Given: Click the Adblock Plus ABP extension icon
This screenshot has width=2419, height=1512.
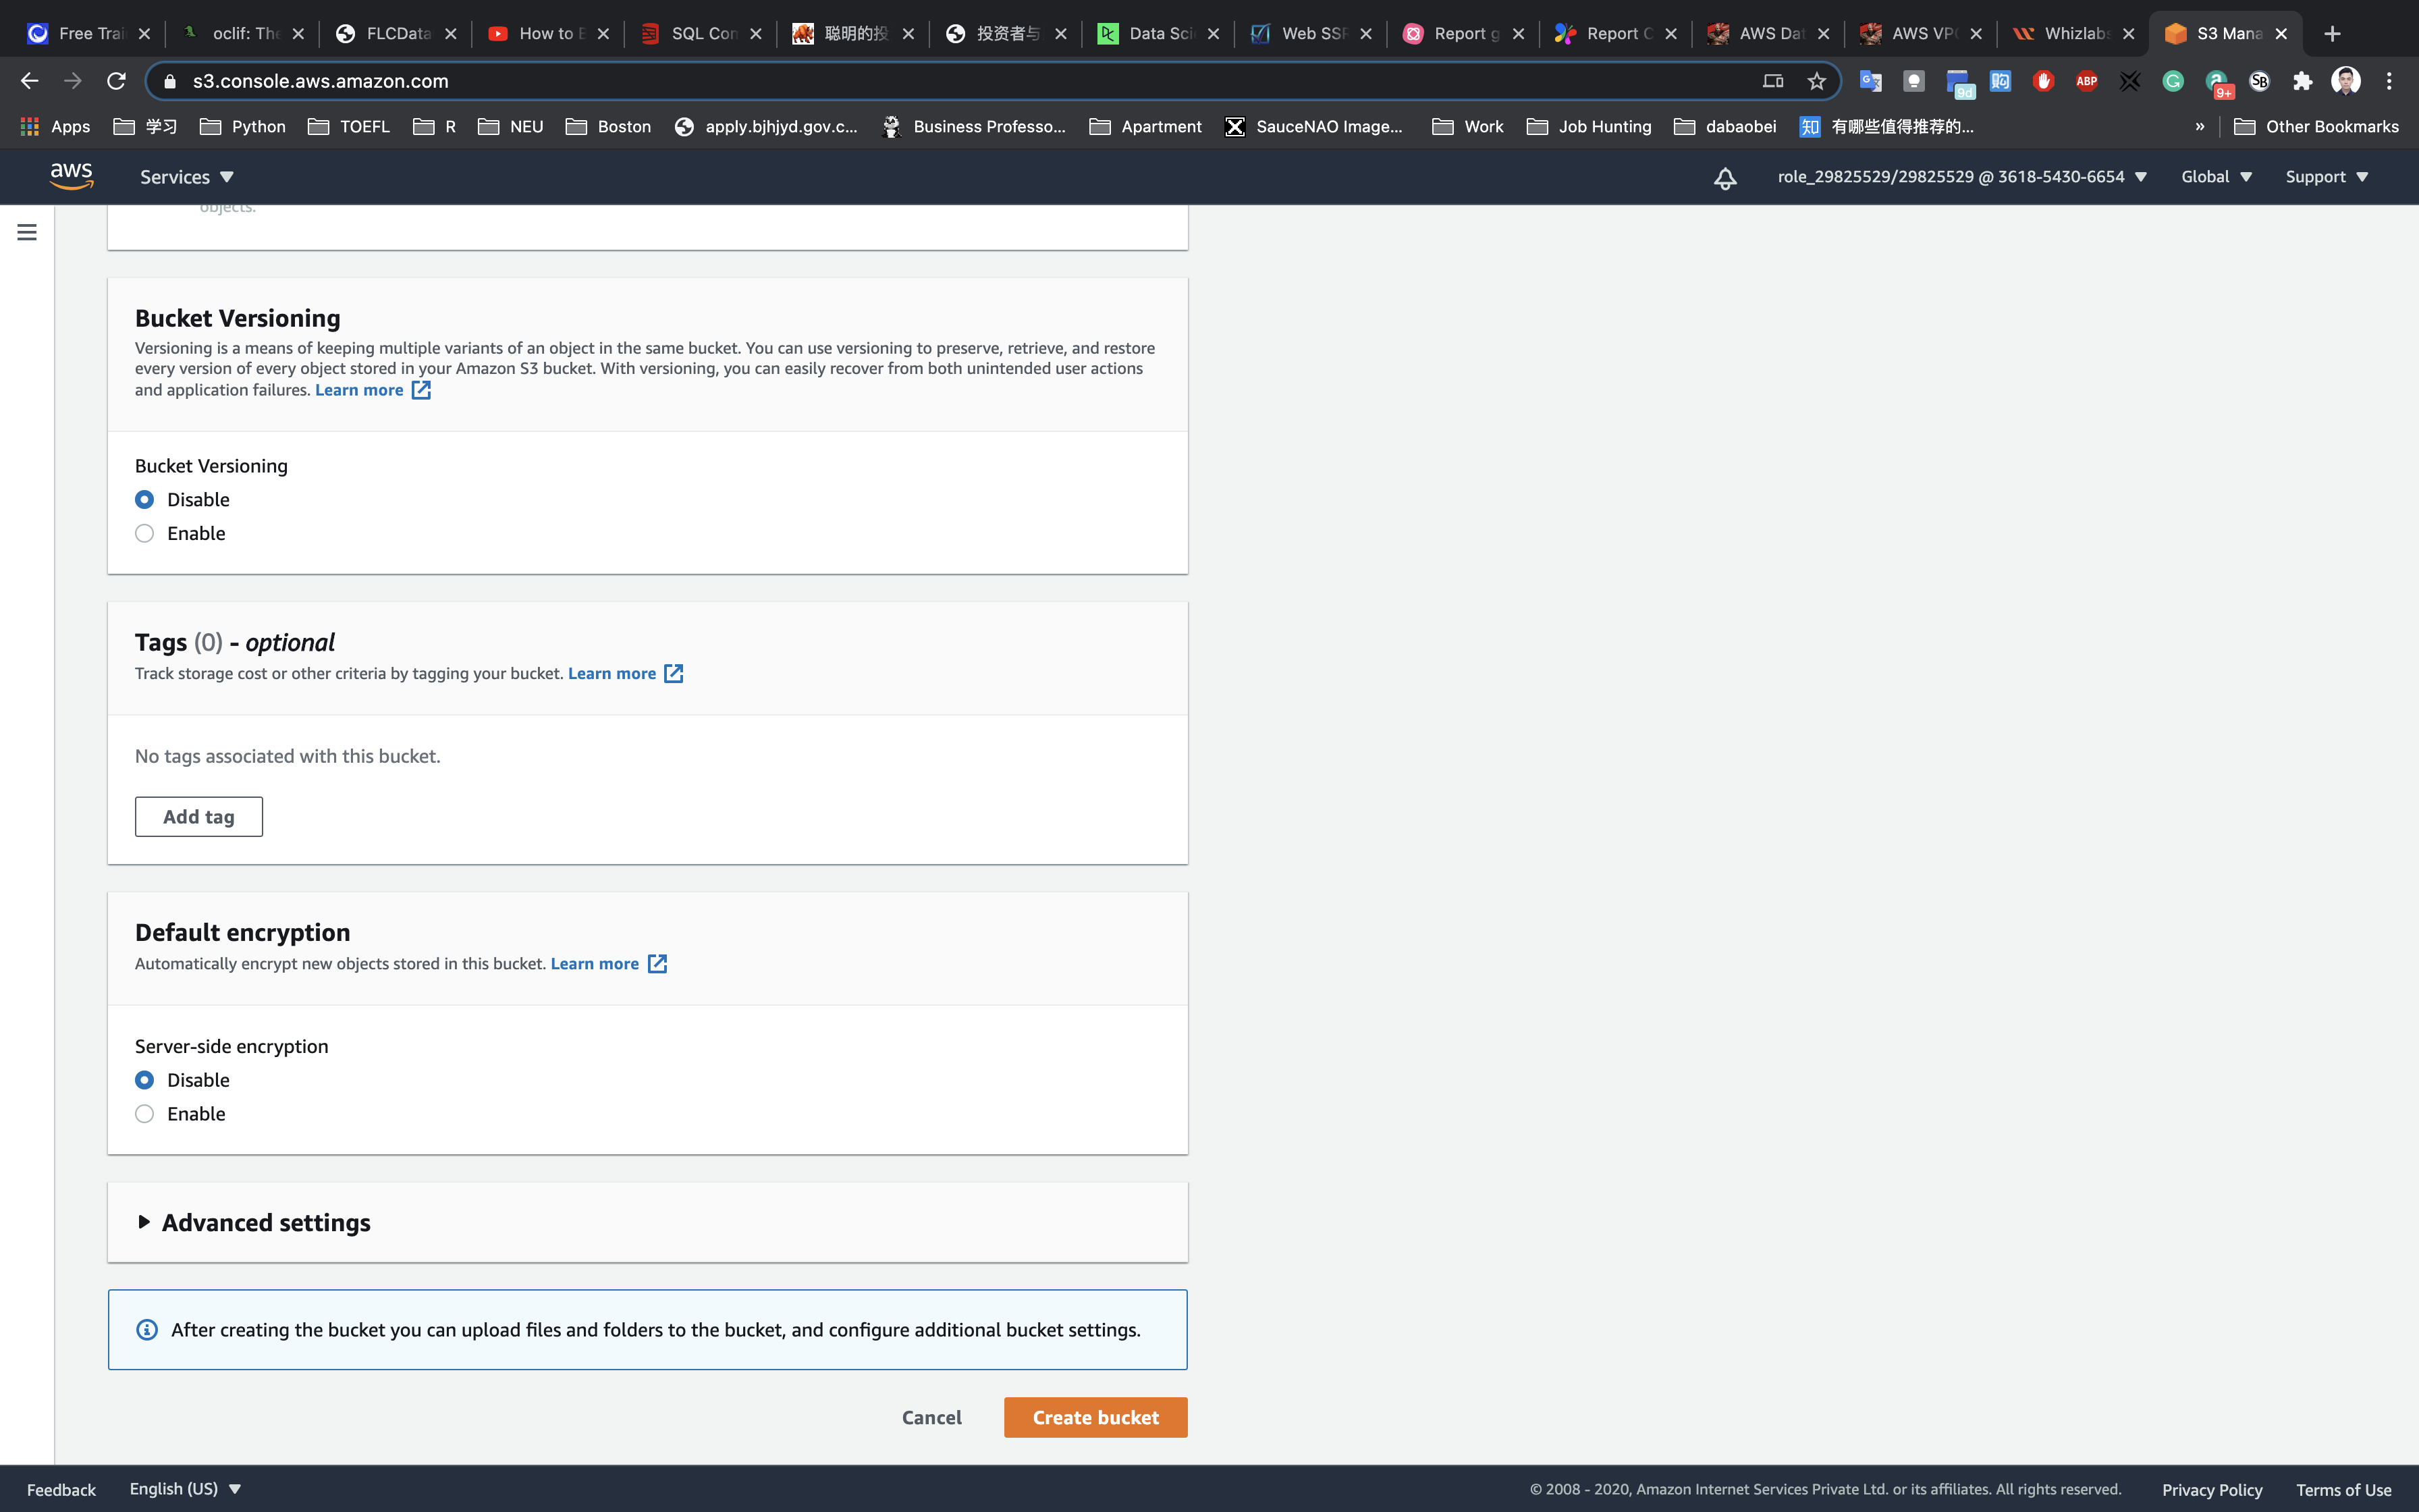Looking at the screenshot, I should [2086, 81].
